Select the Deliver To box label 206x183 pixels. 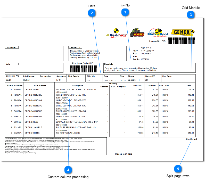point(75,47)
